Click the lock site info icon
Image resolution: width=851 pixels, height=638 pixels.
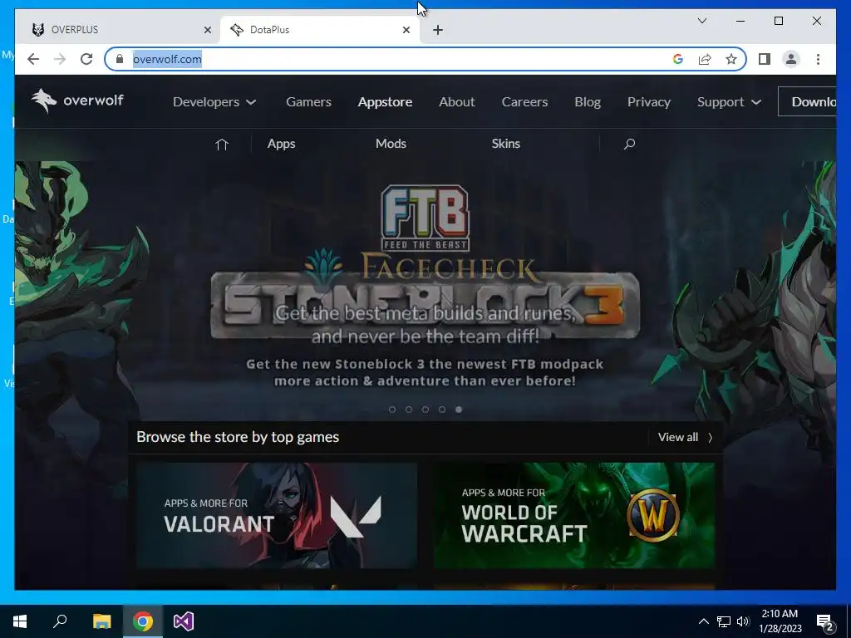coord(120,59)
